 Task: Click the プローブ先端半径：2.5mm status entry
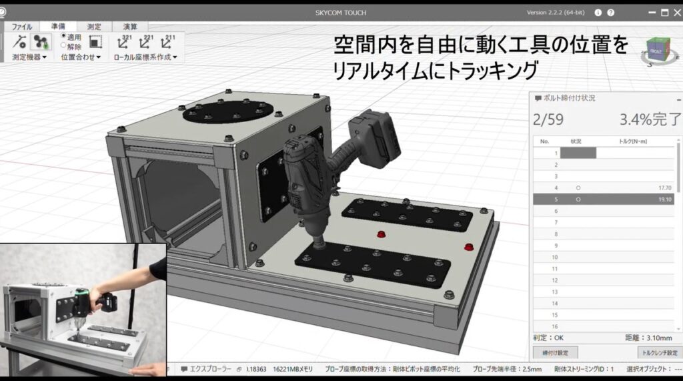(507, 369)
